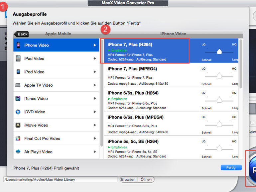This screenshot has height=192, width=256.
Task: Click the iPad Video tablet icon
Action: click(18, 58)
